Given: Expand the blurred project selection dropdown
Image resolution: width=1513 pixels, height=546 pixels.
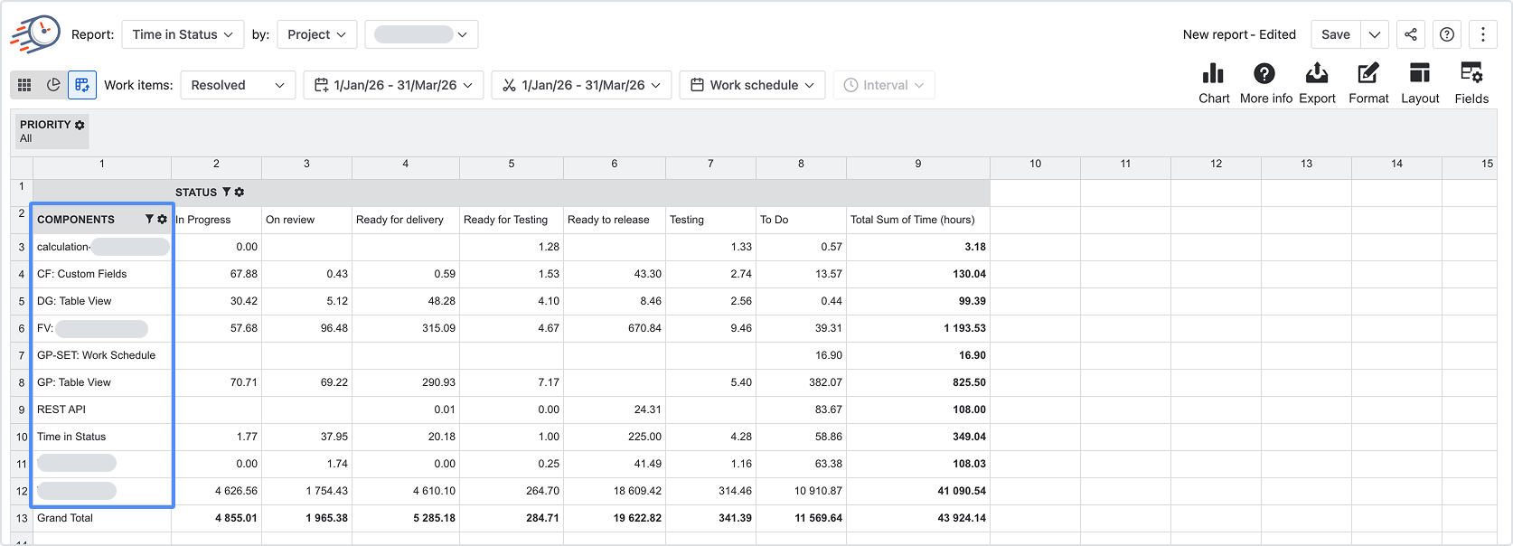Looking at the screenshot, I should [421, 34].
